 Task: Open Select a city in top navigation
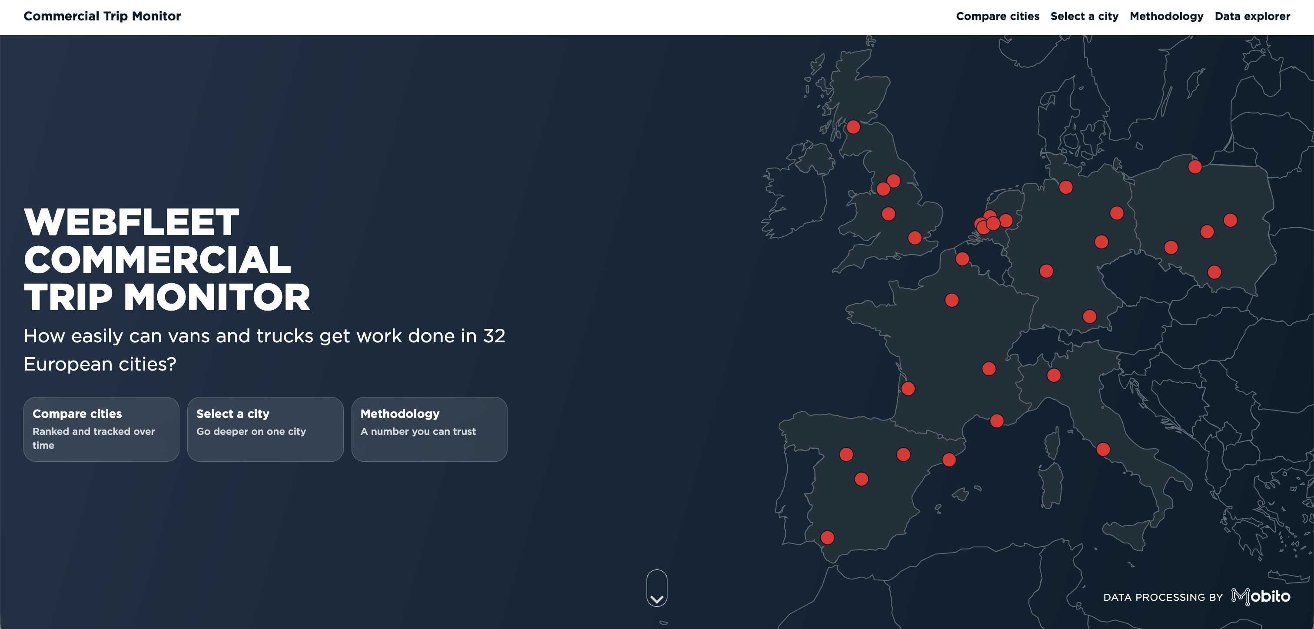pyautogui.click(x=1084, y=17)
